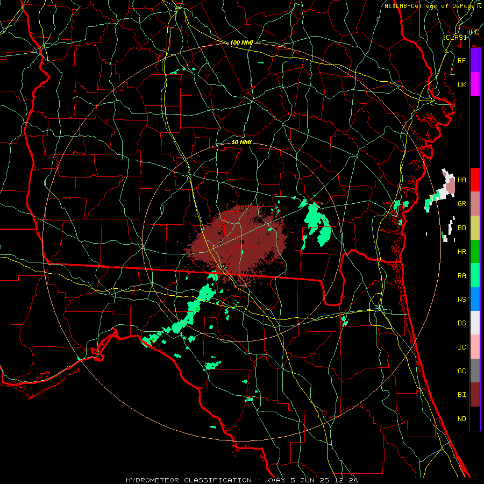Select the BD yellow legend swatch
This screenshot has width=484, height=484.
point(475,228)
